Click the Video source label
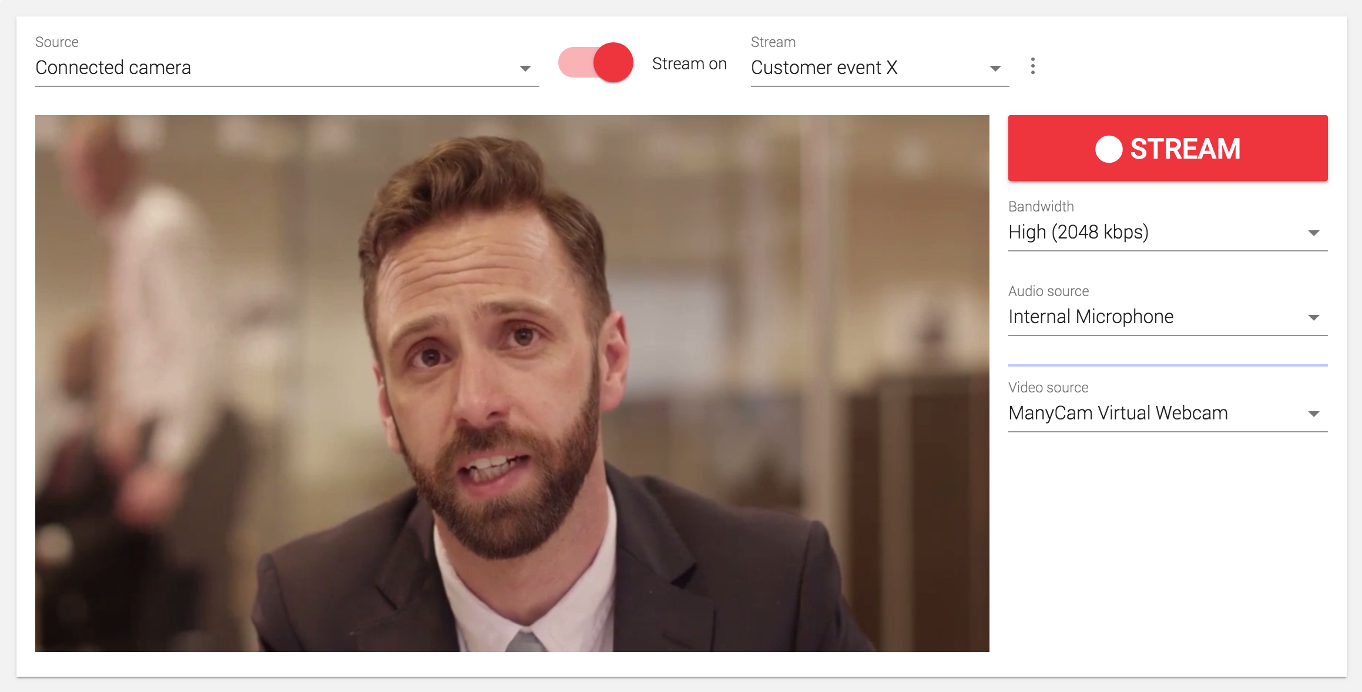The height and width of the screenshot is (692, 1362). pos(1048,388)
